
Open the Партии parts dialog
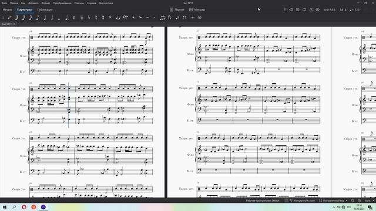tap(177, 10)
